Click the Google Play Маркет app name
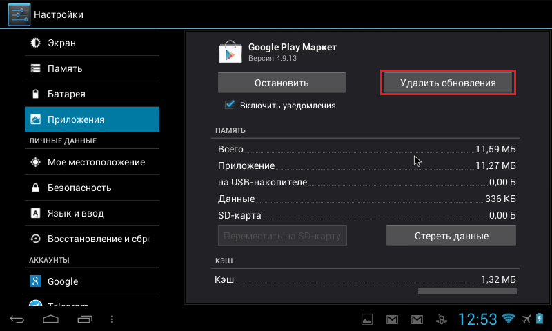This screenshot has height=331, width=552. click(293, 47)
